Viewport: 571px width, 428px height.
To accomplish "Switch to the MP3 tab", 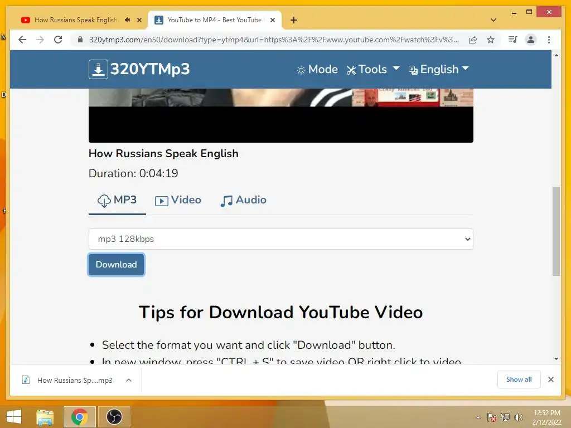I will [117, 200].
